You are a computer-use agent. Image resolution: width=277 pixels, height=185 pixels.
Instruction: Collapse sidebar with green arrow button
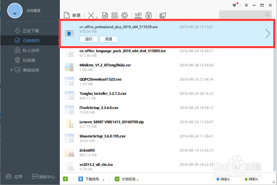[65, 179]
